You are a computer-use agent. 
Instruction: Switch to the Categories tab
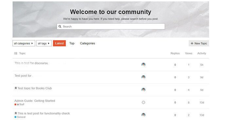pos(87,43)
